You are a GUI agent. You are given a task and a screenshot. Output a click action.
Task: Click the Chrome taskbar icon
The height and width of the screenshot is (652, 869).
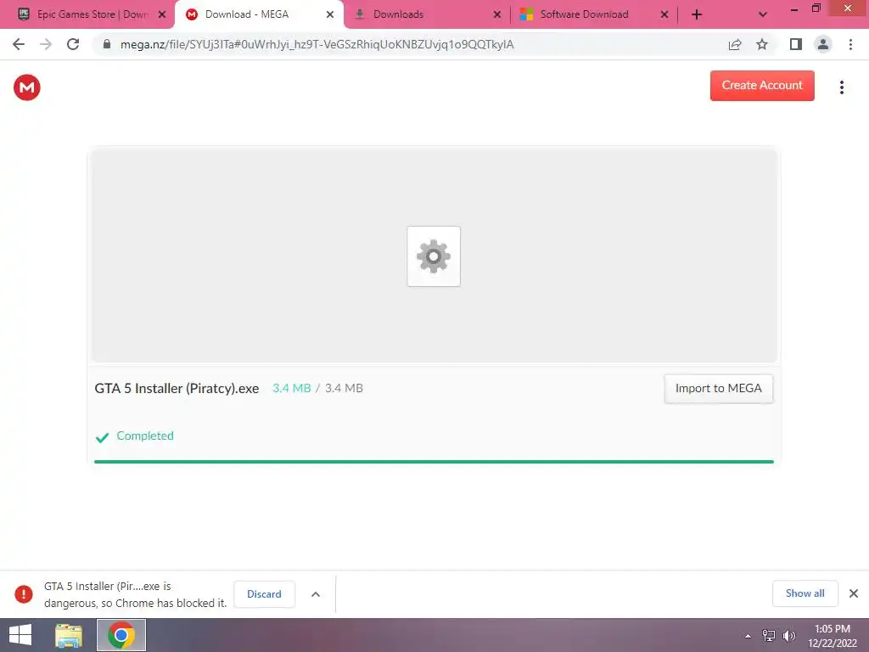pos(121,635)
